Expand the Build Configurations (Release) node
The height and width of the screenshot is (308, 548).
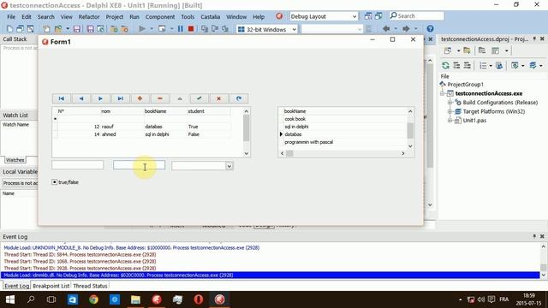click(x=450, y=103)
